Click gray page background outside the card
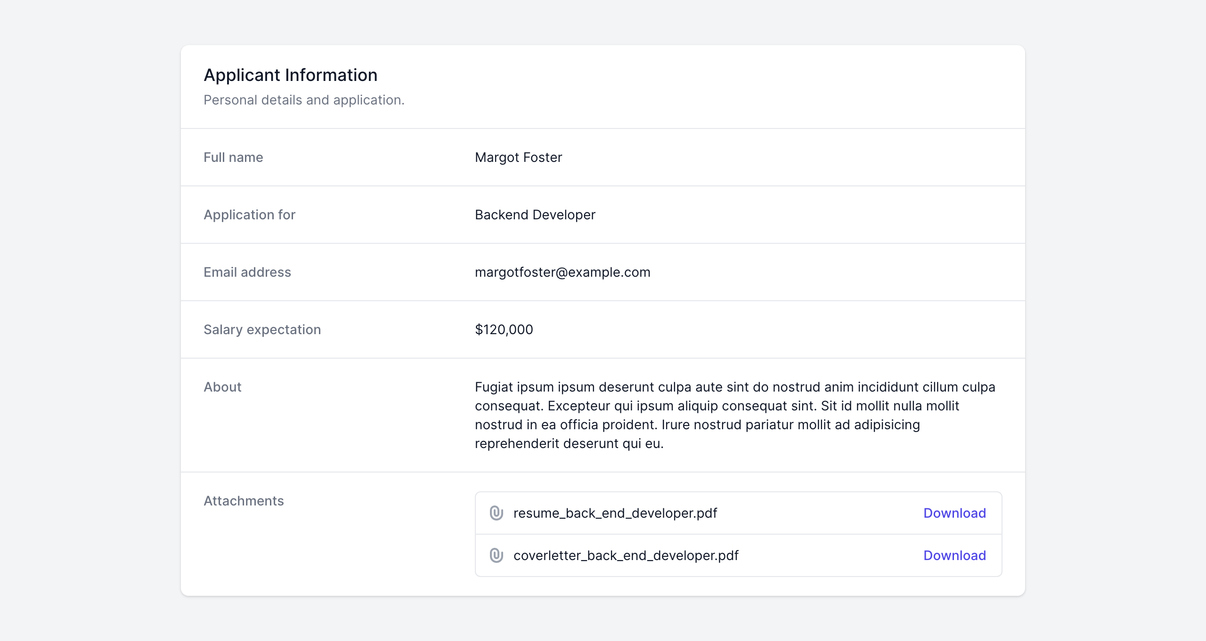 coord(90,320)
